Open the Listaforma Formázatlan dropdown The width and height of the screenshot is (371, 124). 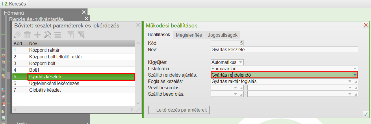click(x=355, y=69)
